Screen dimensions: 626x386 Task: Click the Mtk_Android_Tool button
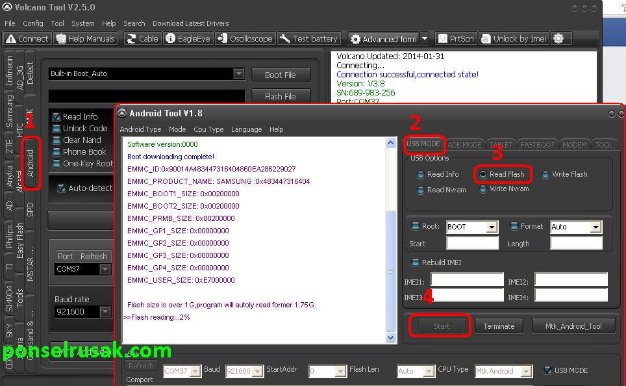point(573,326)
